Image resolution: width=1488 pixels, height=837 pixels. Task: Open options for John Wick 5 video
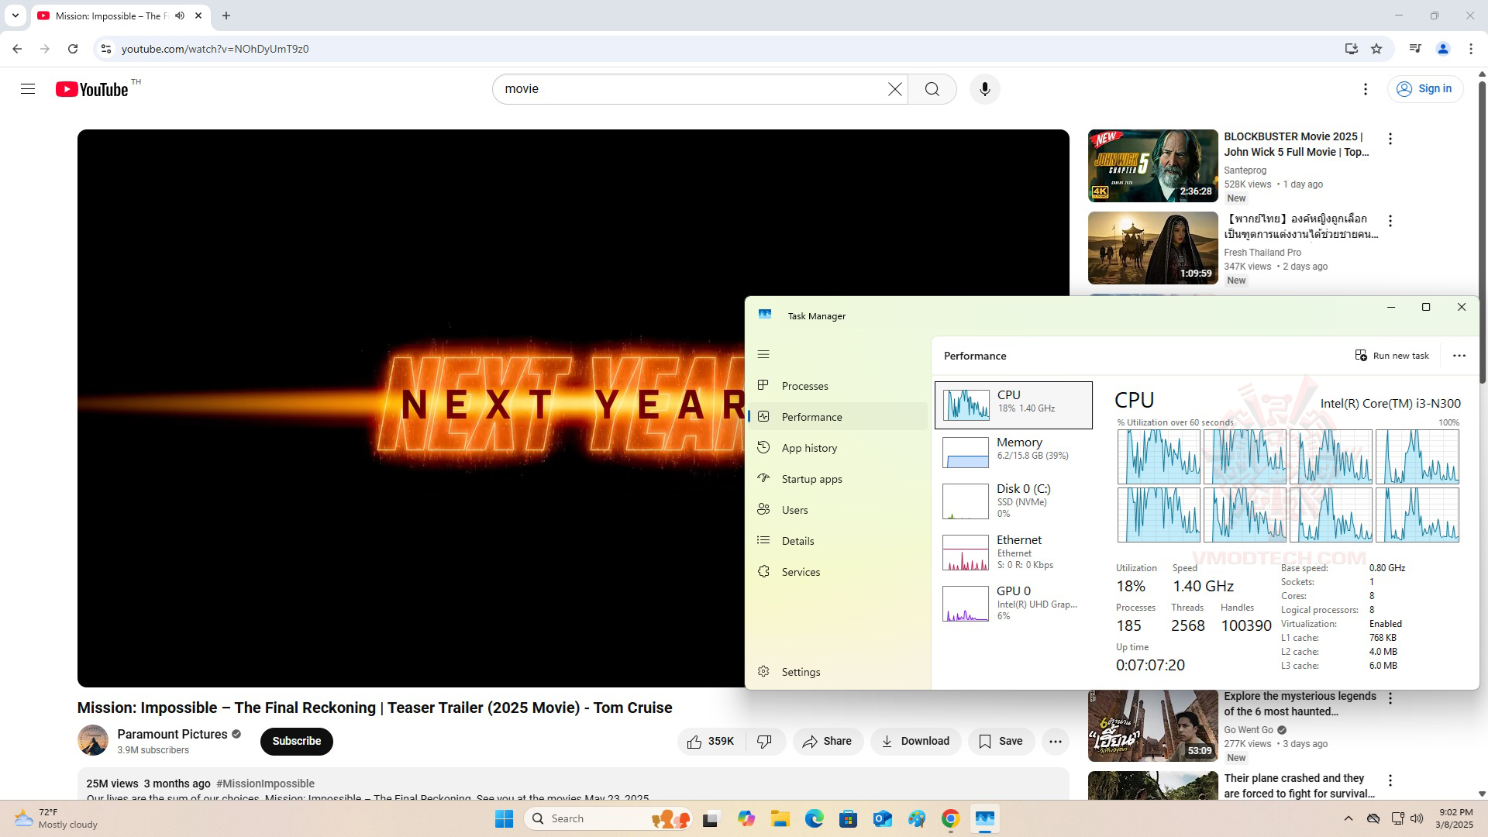click(1390, 139)
